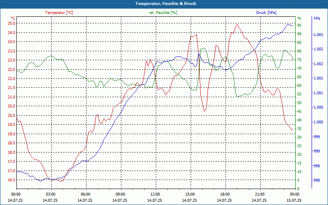Click 24,5 on the temperature axis
The width and height of the screenshot is (328, 205).
coord(11,32)
